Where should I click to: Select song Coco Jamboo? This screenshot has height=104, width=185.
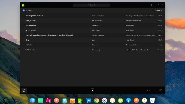coord(30,20)
